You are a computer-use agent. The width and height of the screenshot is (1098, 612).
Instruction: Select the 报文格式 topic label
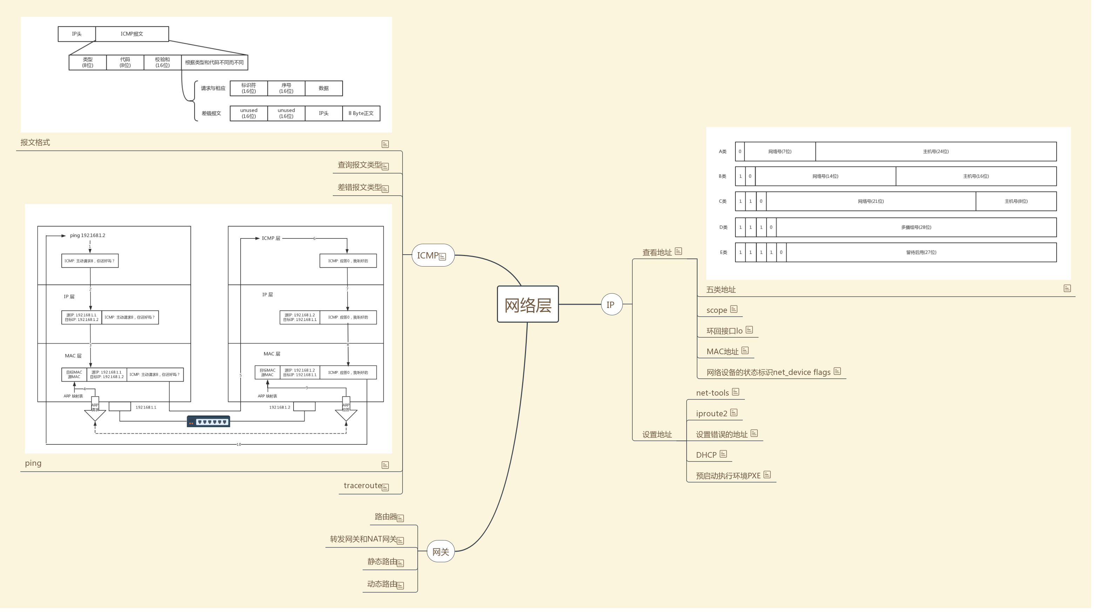(35, 143)
